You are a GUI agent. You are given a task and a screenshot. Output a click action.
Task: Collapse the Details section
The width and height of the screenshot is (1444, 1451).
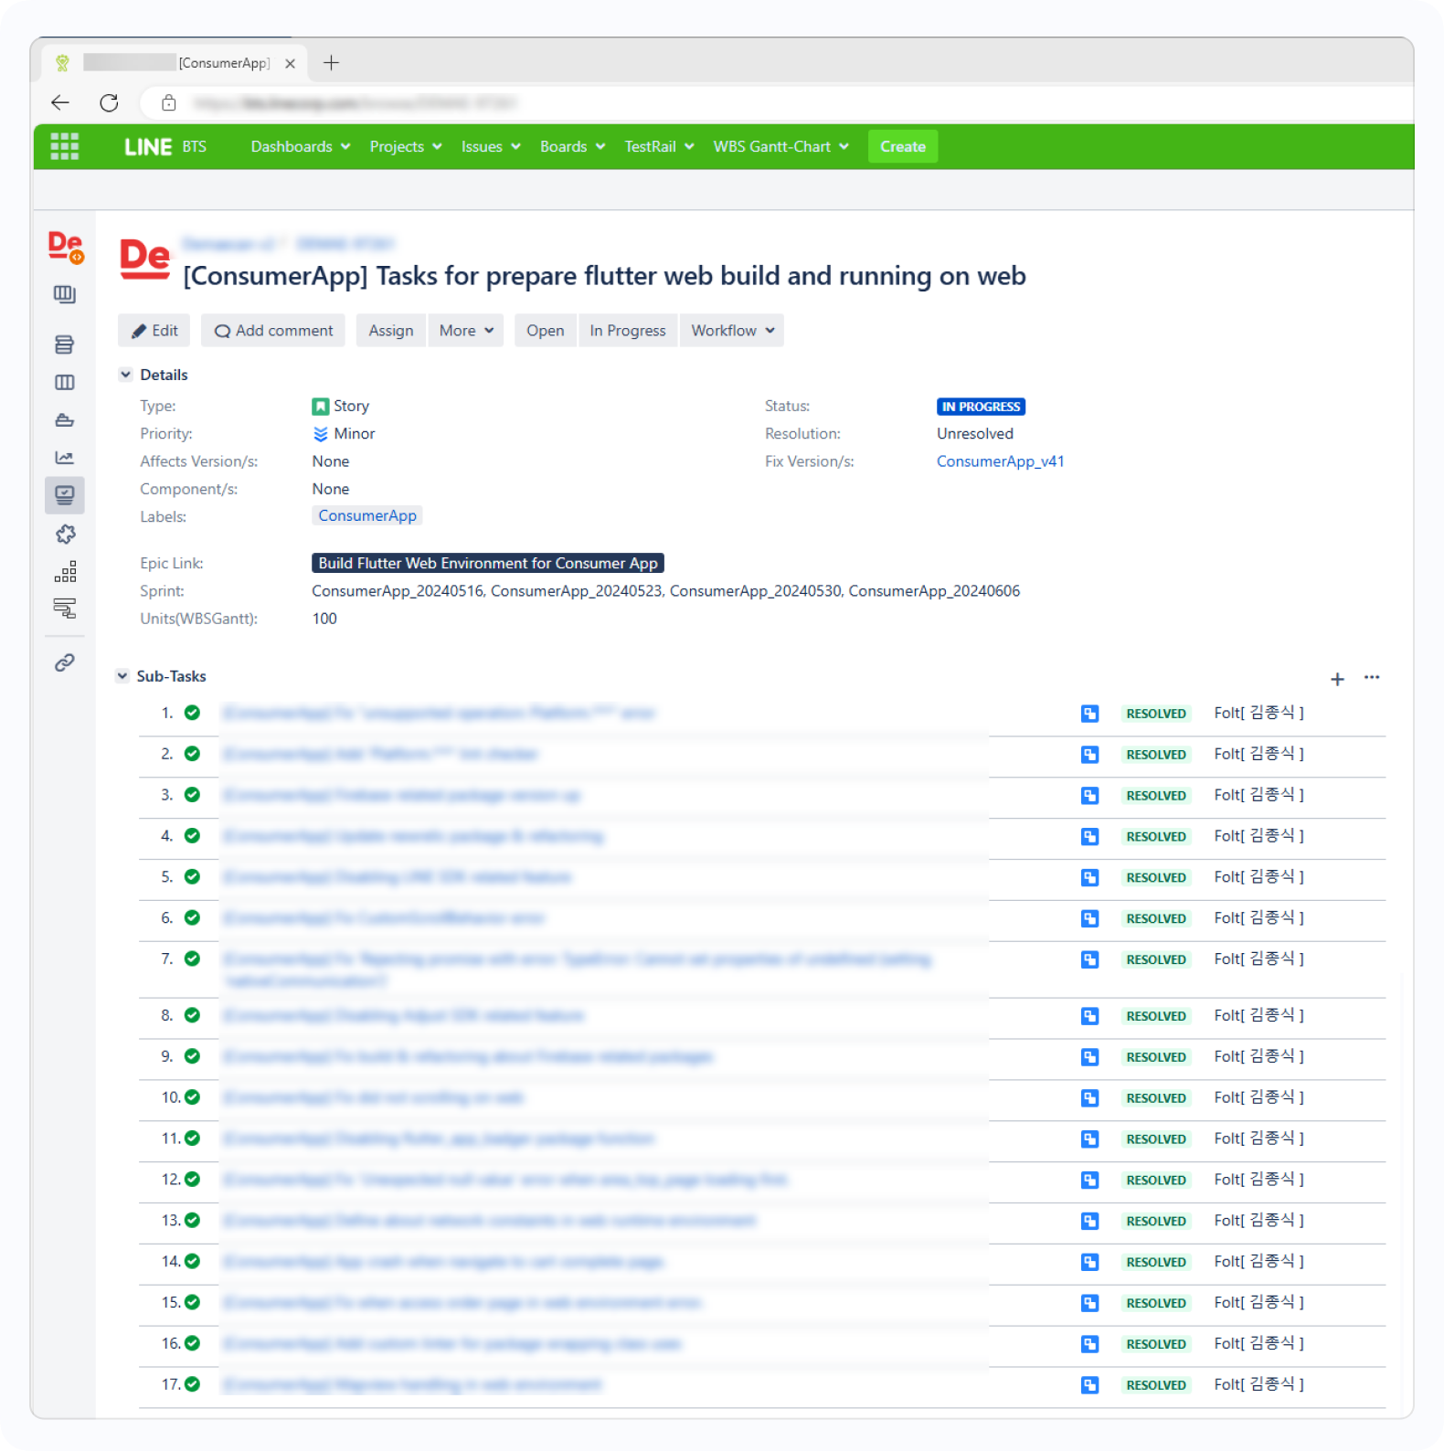(x=126, y=375)
